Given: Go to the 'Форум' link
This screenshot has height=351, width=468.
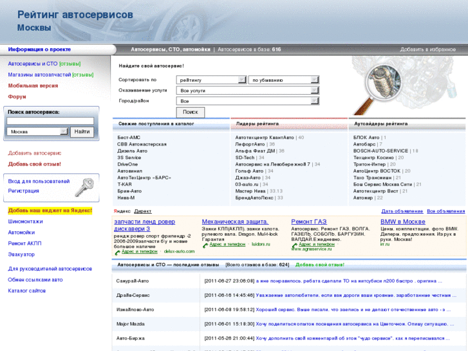Looking at the screenshot, I should [17, 97].
